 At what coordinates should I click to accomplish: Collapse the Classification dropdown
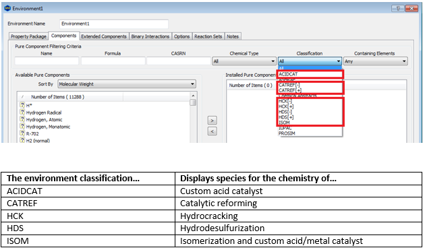coord(310,61)
